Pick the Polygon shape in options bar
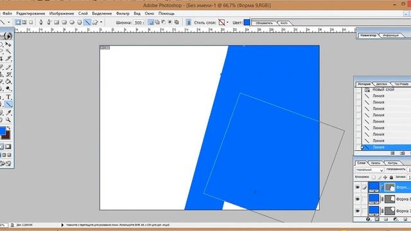Screen dimensions: 411x231 point(80,22)
